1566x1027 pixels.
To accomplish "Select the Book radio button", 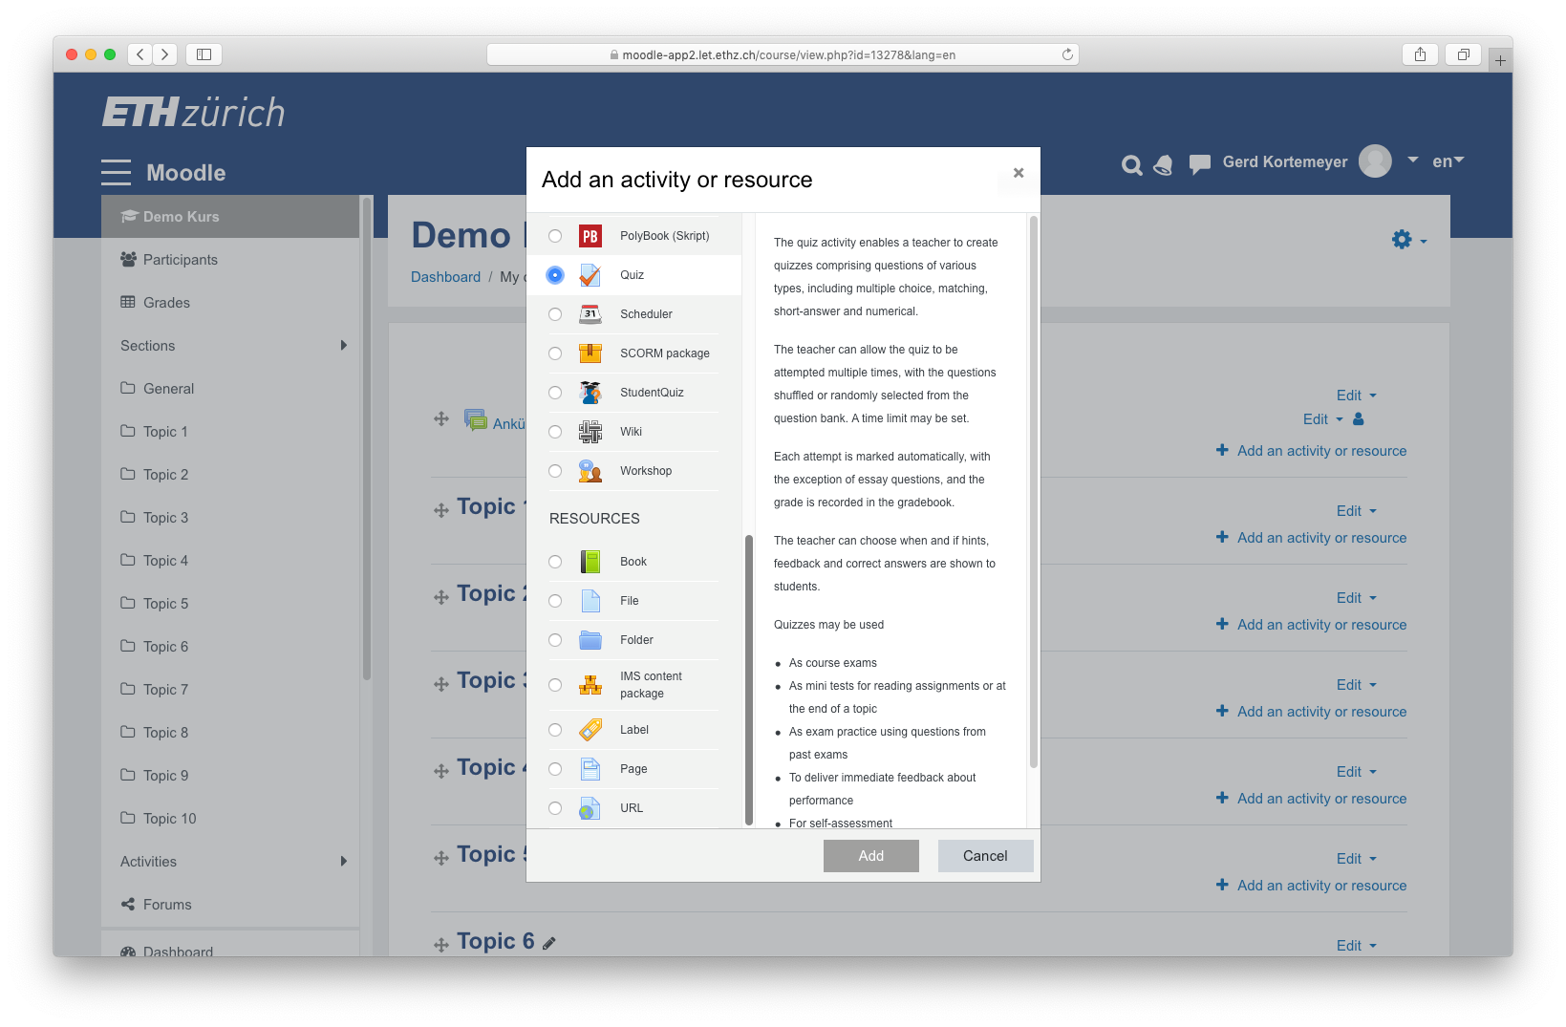I will [555, 562].
